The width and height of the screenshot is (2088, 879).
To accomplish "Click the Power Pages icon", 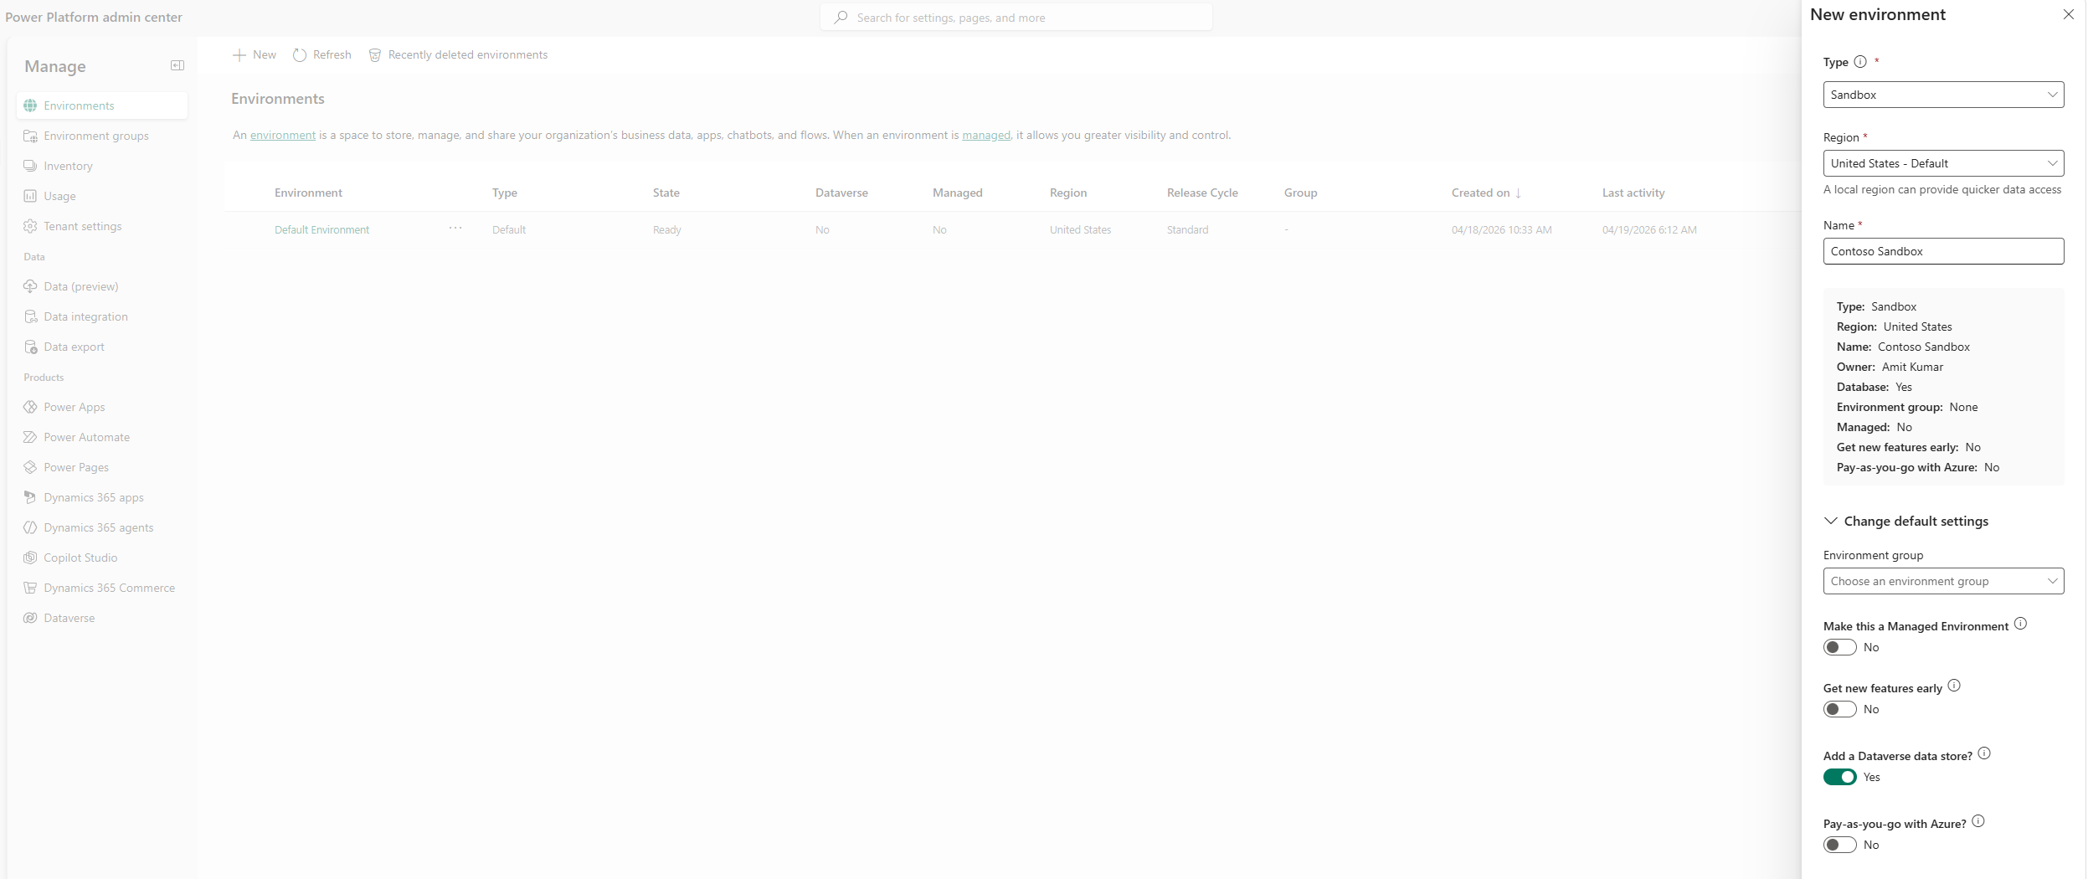I will pyautogui.click(x=30, y=467).
